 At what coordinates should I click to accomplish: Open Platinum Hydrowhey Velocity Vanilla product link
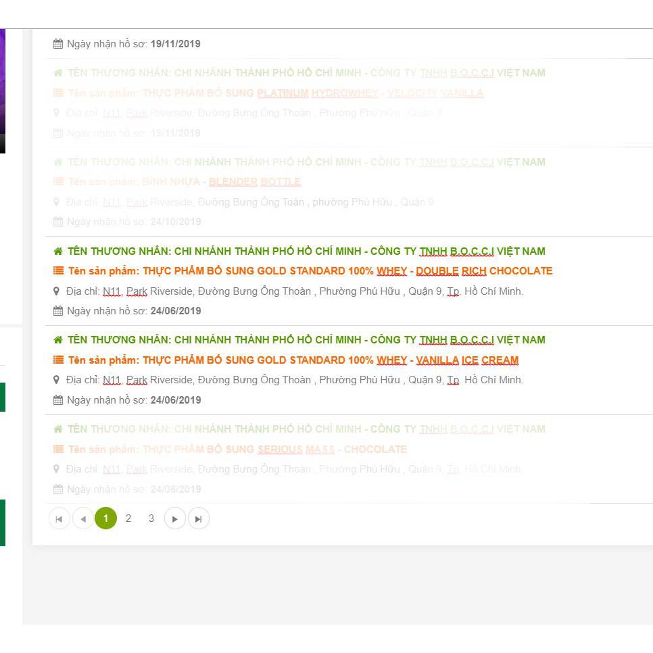point(313,93)
